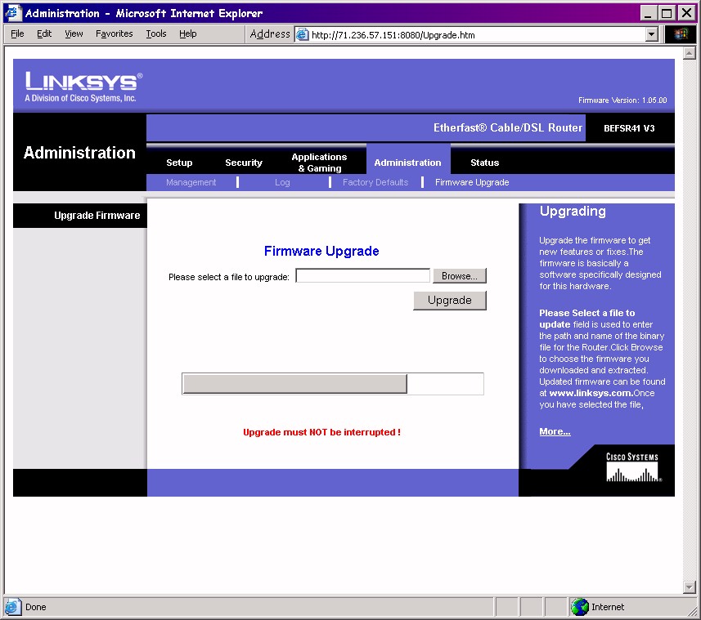This screenshot has width=701, height=620.
Task: Click the large Administration page heading
Action: [x=79, y=153]
